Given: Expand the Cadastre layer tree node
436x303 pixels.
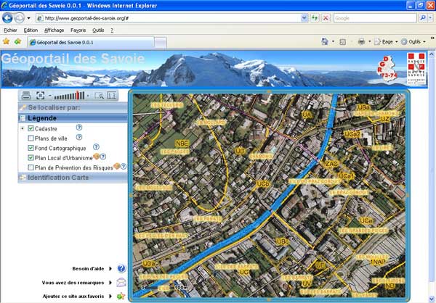Looking at the screenshot, I should [23, 128].
